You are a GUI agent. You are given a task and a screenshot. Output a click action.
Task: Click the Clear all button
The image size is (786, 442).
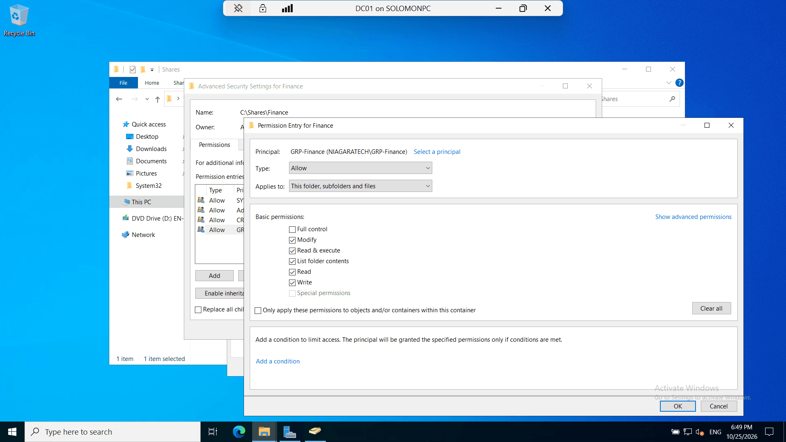711,309
